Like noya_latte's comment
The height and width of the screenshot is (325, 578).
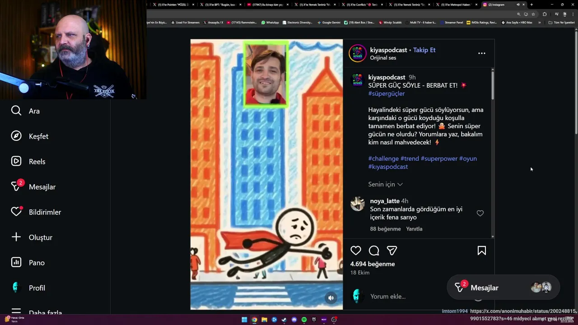[480, 213]
